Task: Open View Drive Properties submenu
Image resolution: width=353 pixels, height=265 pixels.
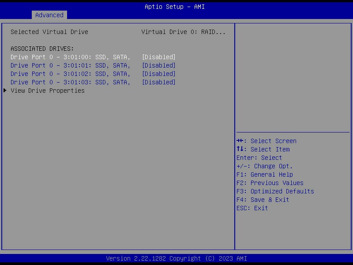Action: 48,91
